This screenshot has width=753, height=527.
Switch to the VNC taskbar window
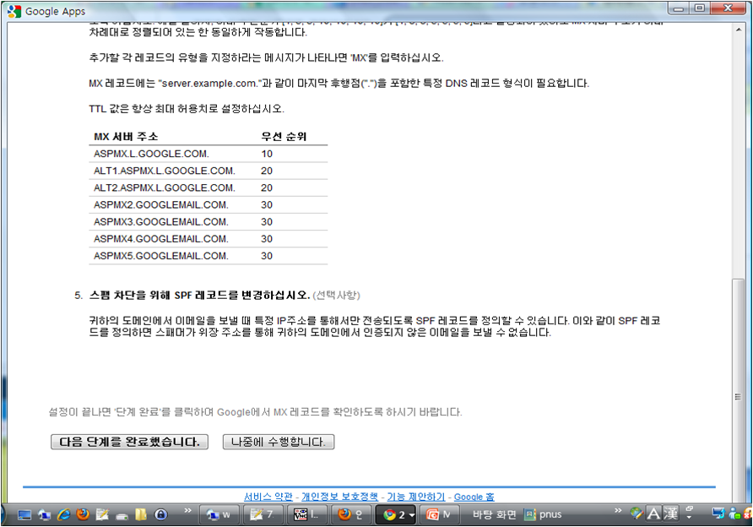point(307,515)
